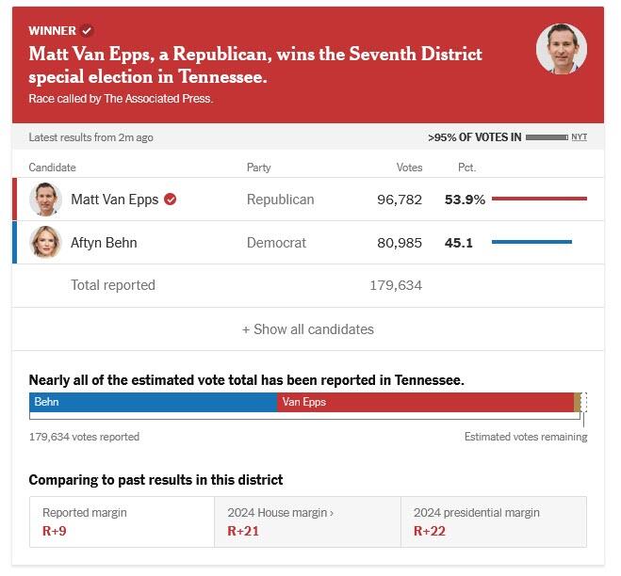Screen dimensions: 621x576
Task: Click the winner checkmark badge in red banner
Action: pyautogui.click(x=88, y=31)
